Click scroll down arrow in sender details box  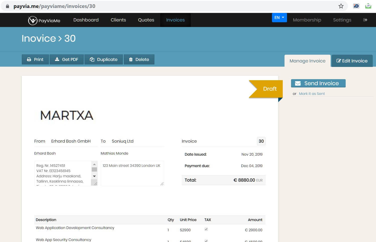(x=94, y=176)
